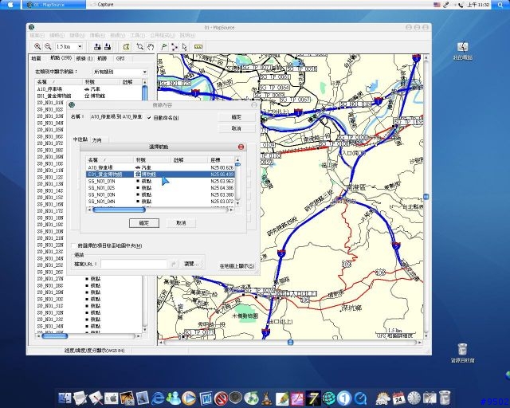510x408 pixels.
Task: Click the Capture tab in top bar
Action: [x=104, y=5]
